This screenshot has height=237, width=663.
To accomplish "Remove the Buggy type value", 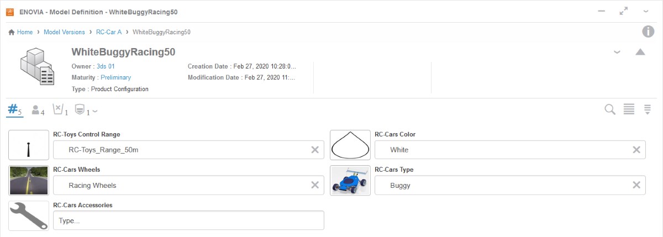I will pos(636,185).
